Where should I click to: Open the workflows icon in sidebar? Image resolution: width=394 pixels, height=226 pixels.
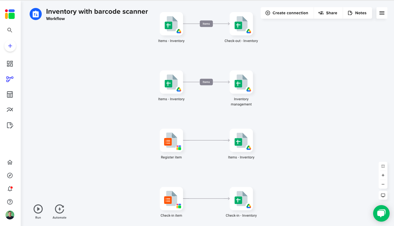pos(10,79)
